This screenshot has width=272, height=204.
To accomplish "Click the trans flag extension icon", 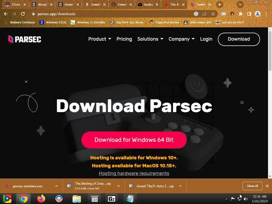I will (224, 14).
